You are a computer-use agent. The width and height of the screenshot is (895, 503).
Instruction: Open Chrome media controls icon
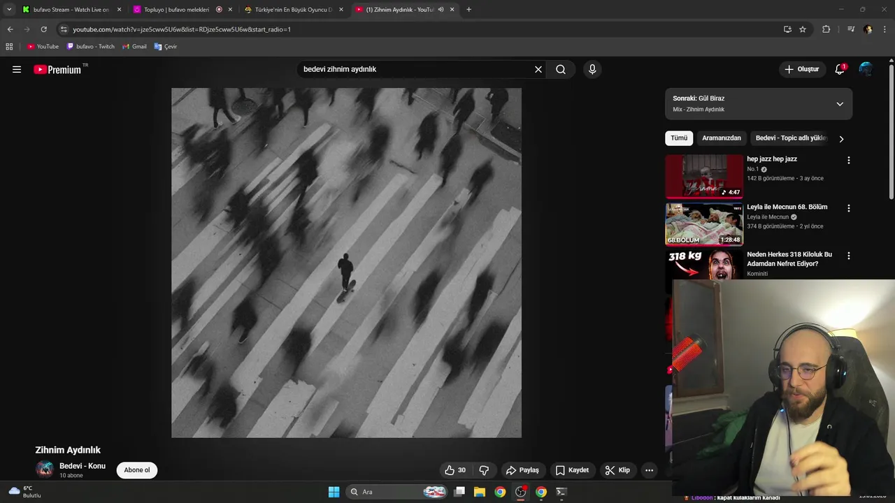tap(851, 29)
